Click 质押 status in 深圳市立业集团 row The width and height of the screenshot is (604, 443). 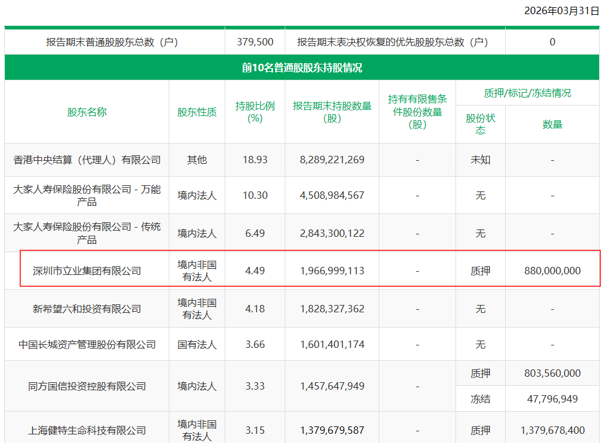point(481,271)
